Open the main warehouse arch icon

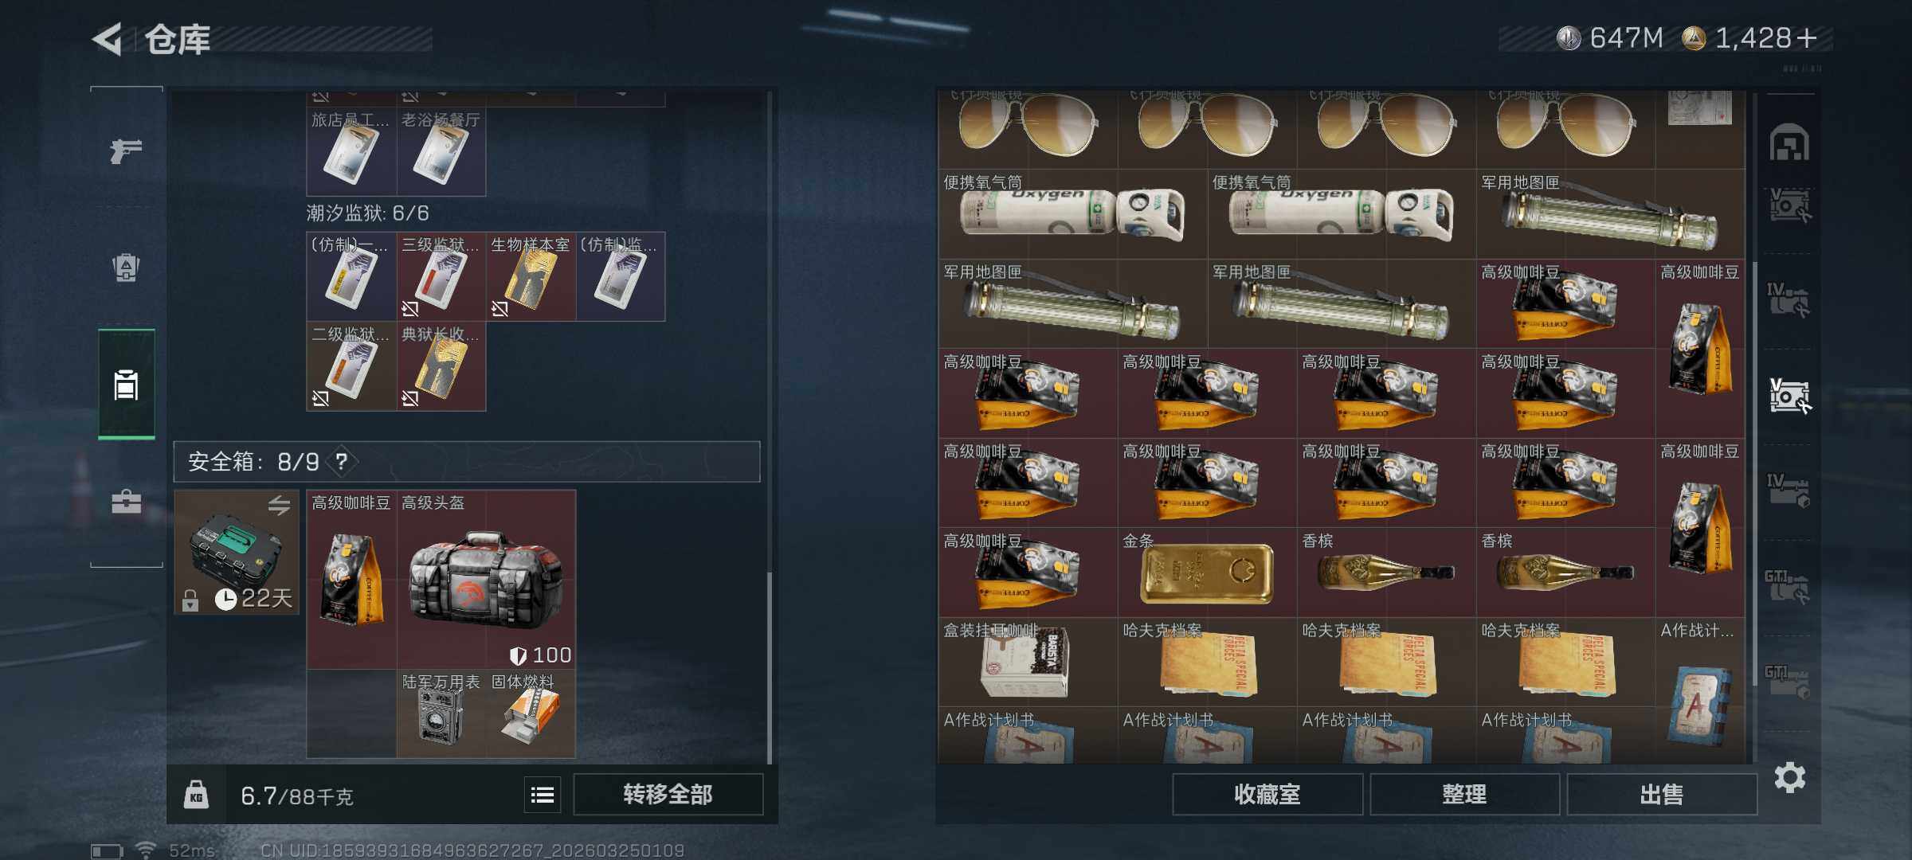pos(1789,143)
